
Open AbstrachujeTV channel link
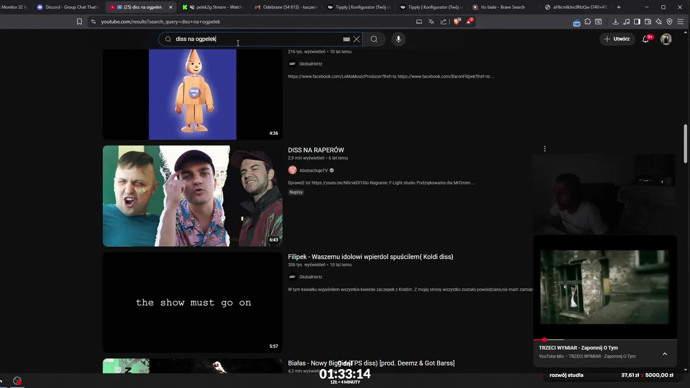point(313,170)
